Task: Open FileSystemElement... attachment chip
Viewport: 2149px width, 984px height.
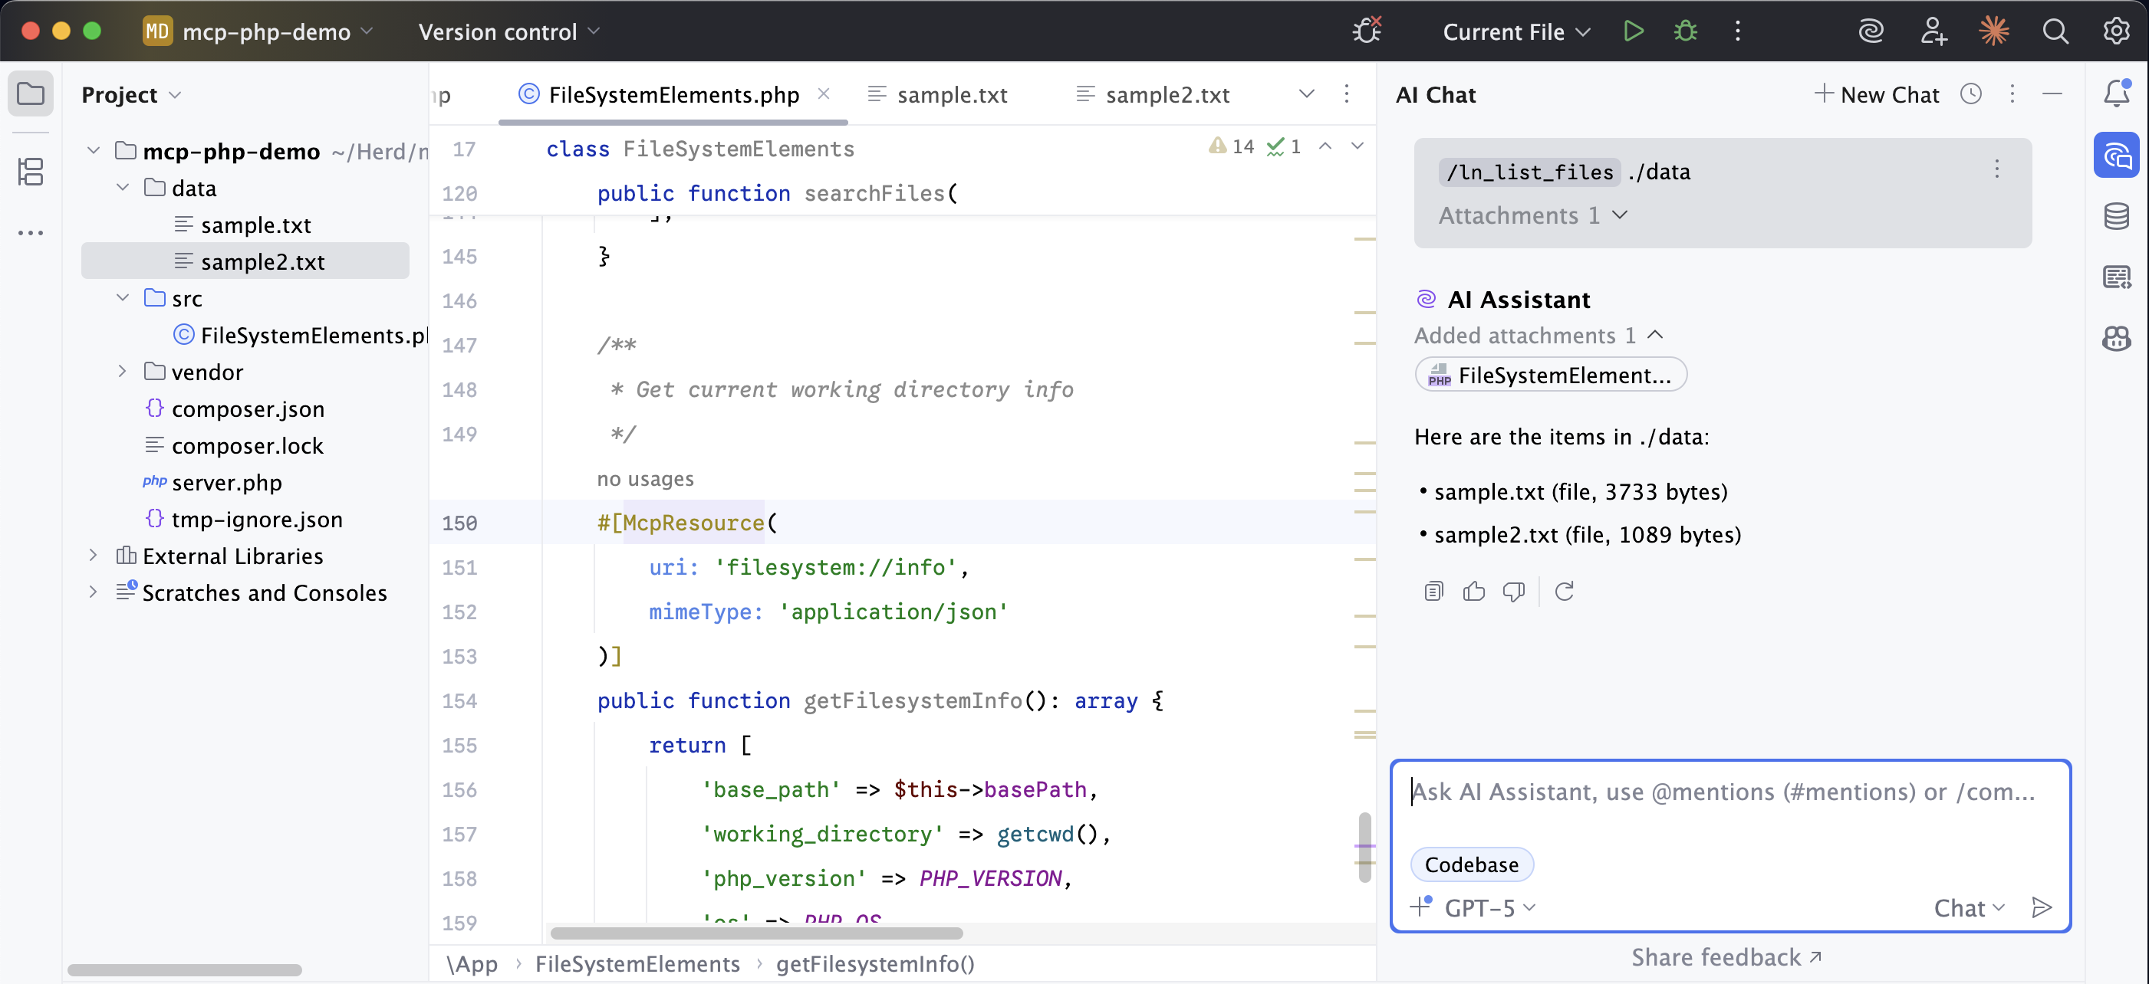Action: 1550,375
